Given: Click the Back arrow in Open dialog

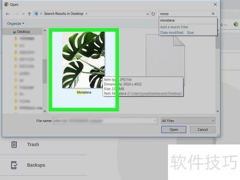Looking at the screenshot, I should pos(7,14).
